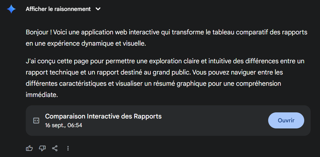
Task: Click the "Afficher le raisonnement" label
Action: click(58, 9)
